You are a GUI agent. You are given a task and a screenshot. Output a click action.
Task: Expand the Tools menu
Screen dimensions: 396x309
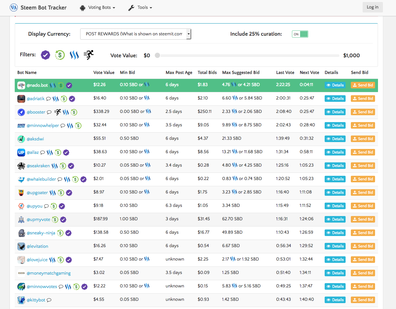coord(140,8)
